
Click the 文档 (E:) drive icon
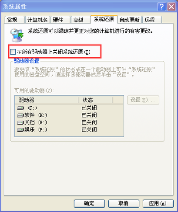click(x=20, y=122)
